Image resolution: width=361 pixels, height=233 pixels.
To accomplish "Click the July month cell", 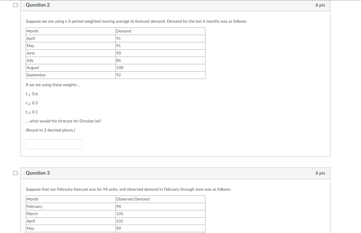I will 71,60.
